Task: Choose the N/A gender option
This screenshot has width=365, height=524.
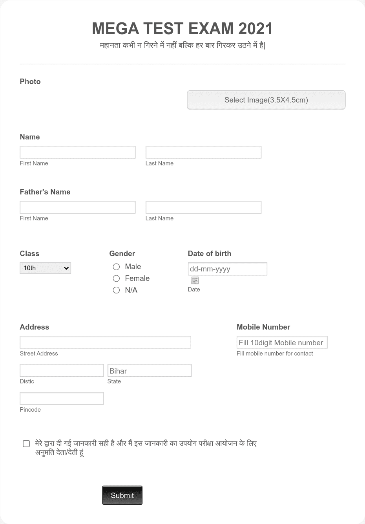Action: 116,290
